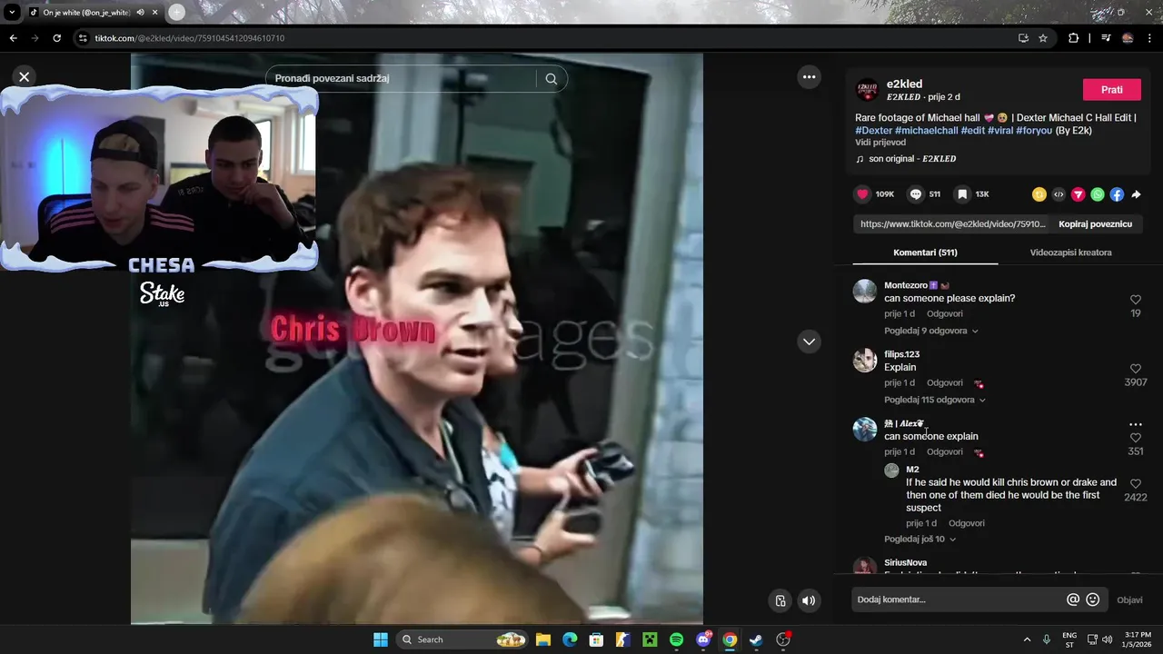
Task: Share the video to WhatsApp
Action: coord(1098,194)
